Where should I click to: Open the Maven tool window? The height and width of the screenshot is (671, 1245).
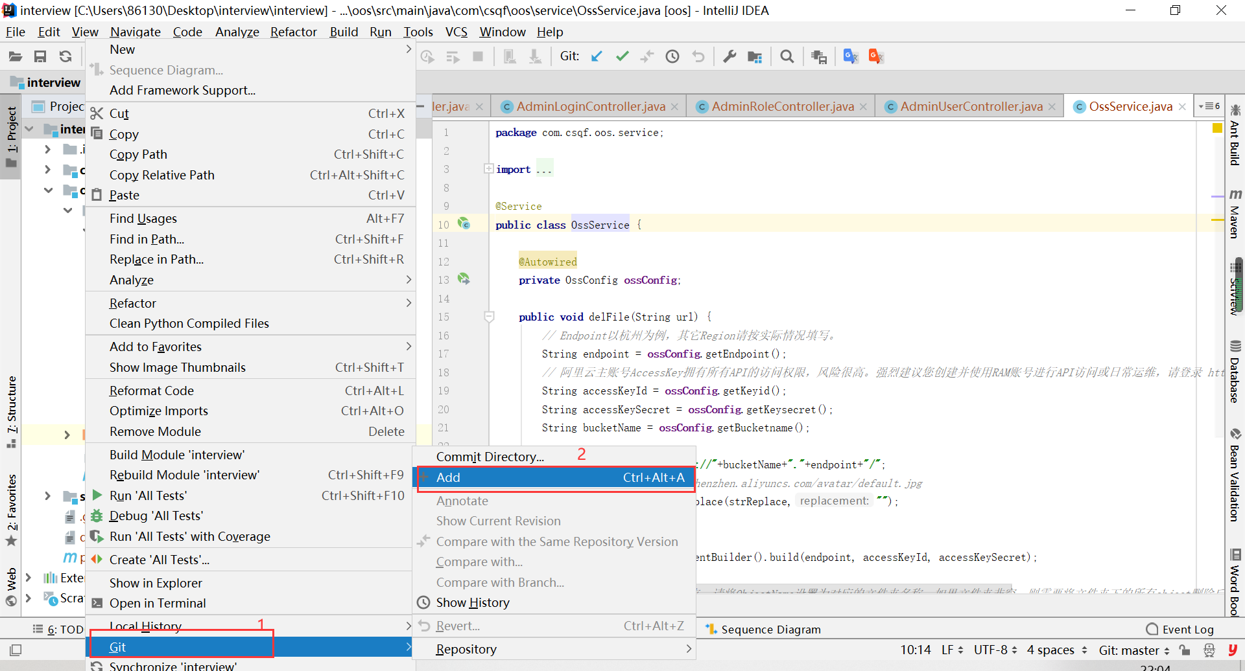coord(1235,214)
